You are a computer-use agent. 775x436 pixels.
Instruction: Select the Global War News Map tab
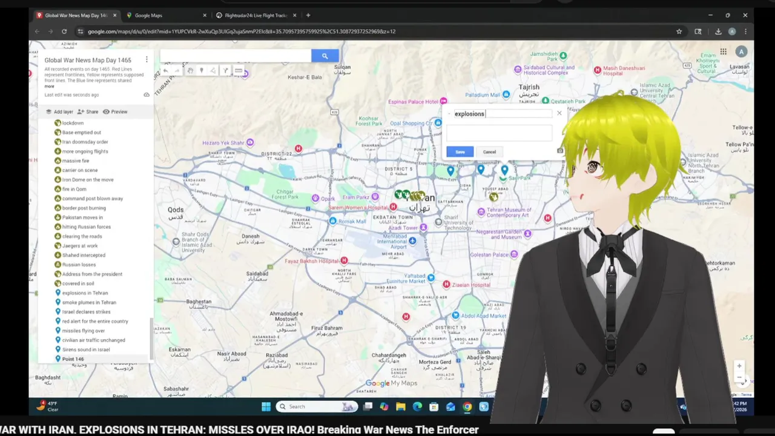point(76,15)
